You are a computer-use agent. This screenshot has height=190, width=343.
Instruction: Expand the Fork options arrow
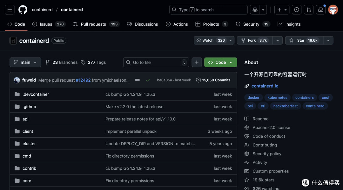[278, 40]
